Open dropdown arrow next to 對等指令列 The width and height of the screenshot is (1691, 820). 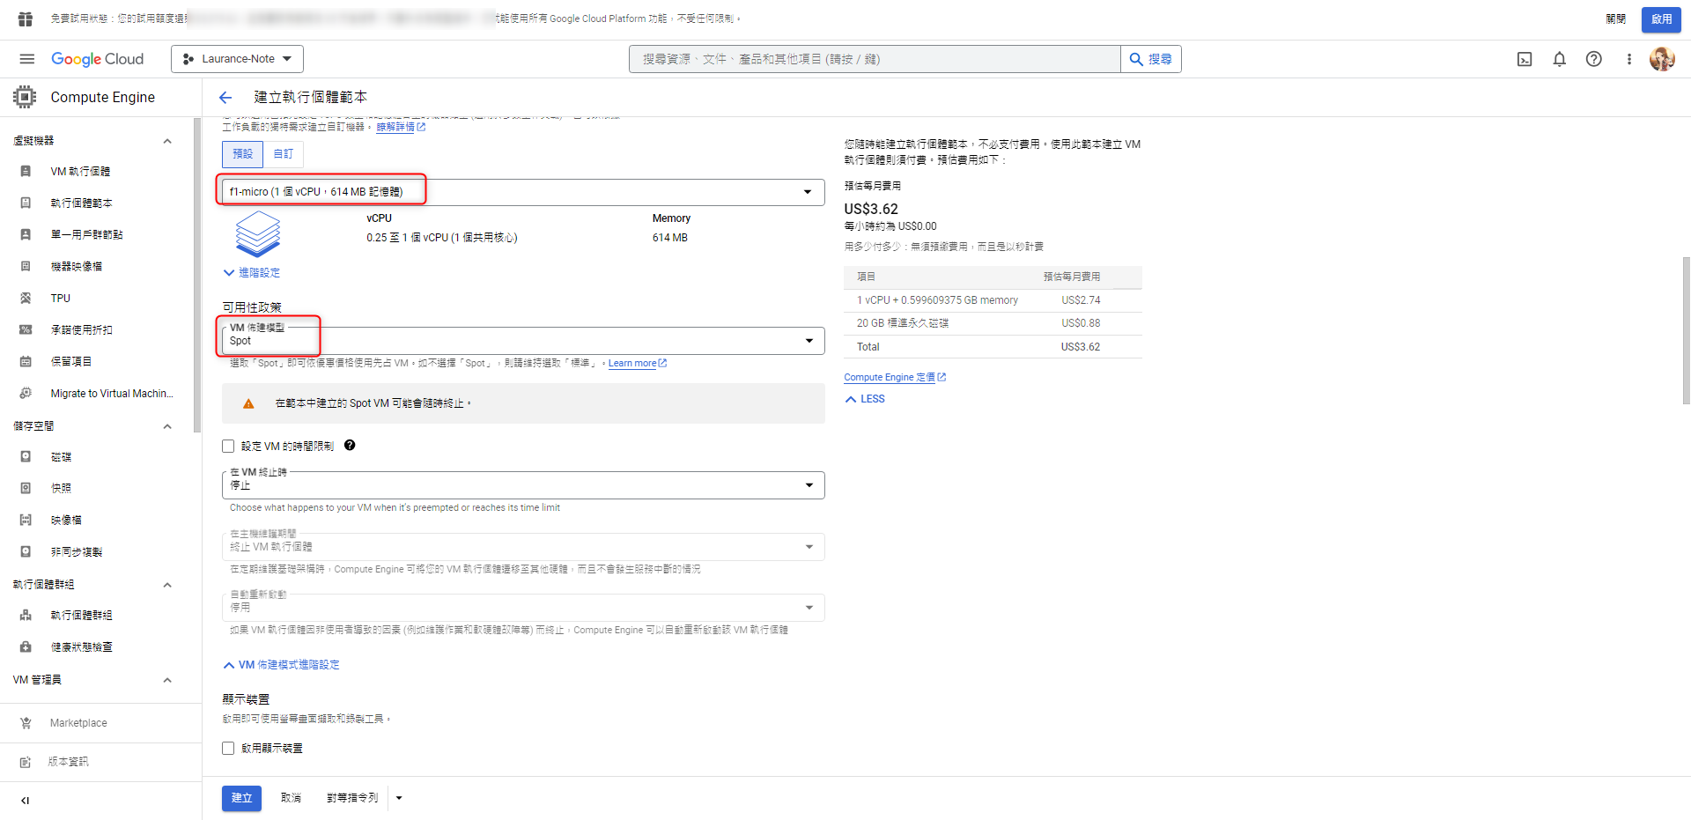(x=399, y=798)
